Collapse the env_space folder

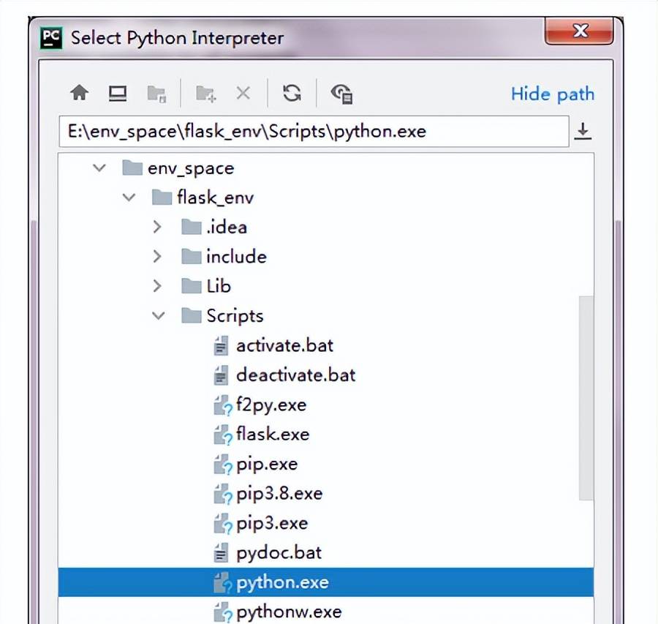[x=99, y=168]
